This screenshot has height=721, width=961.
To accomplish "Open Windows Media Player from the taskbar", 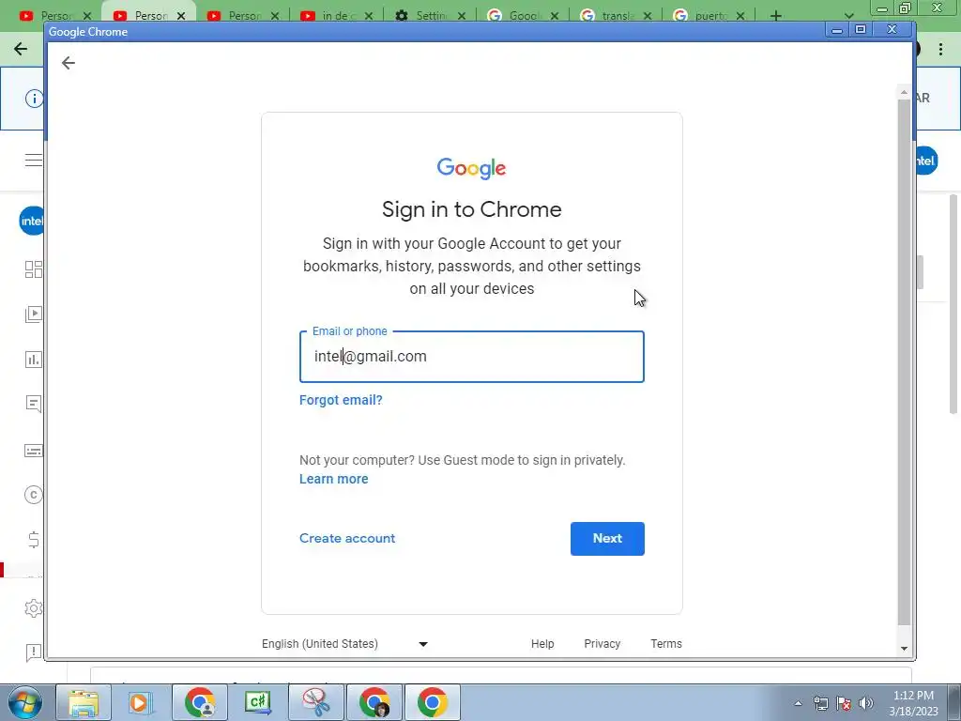I will (x=142, y=702).
